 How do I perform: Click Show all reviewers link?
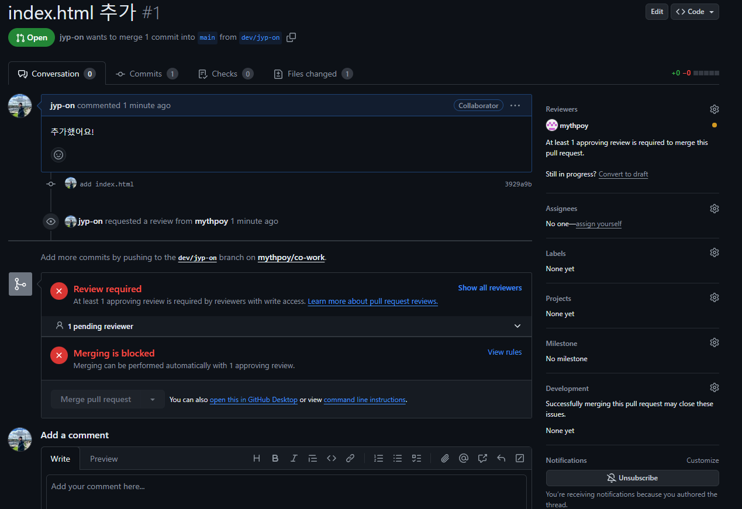click(490, 288)
